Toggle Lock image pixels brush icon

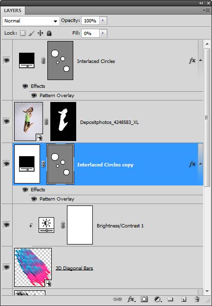coord(31,33)
